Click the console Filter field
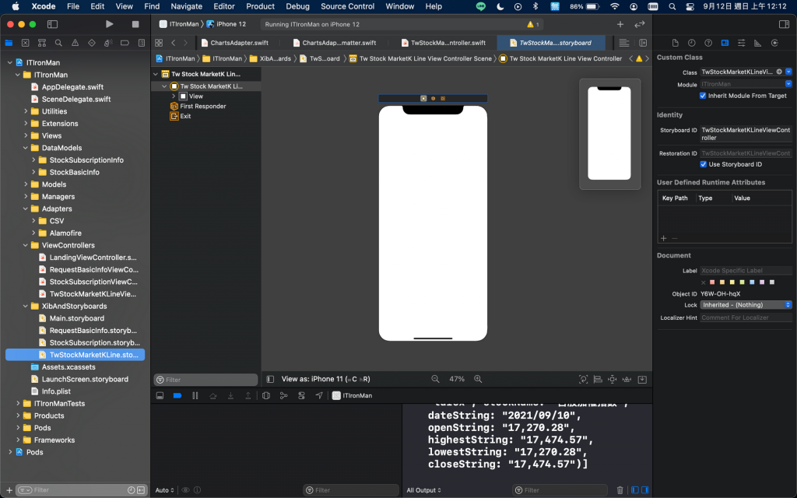The width and height of the screenshot is (797, 498). coord(560,490)
